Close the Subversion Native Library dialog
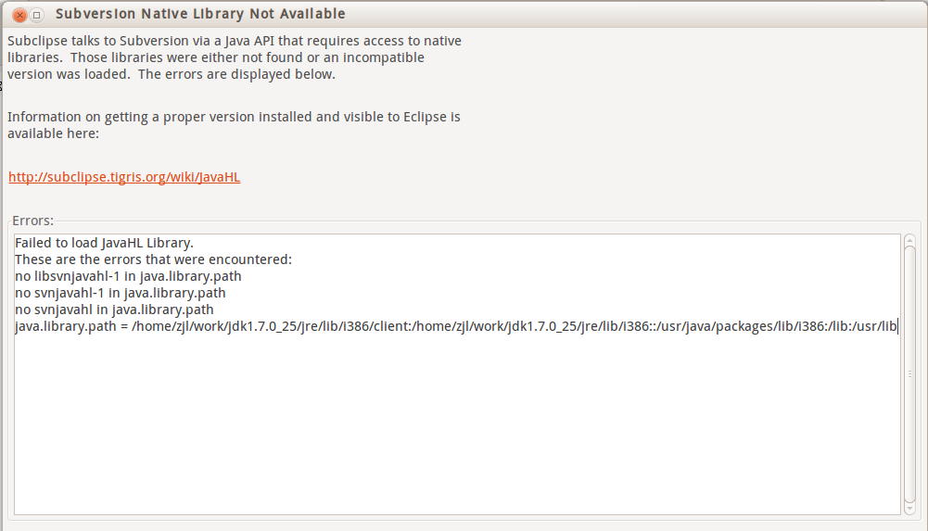The height and width of the screenshot is (531, 928). tap(19, 15)
